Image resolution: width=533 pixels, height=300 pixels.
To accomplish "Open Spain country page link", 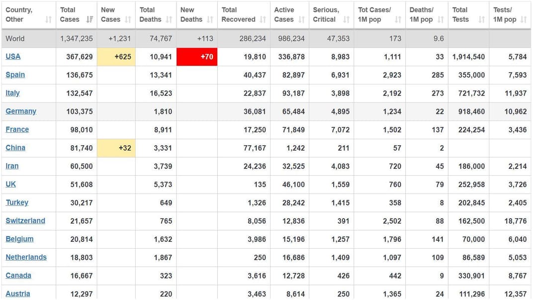I will click(15, 75).
